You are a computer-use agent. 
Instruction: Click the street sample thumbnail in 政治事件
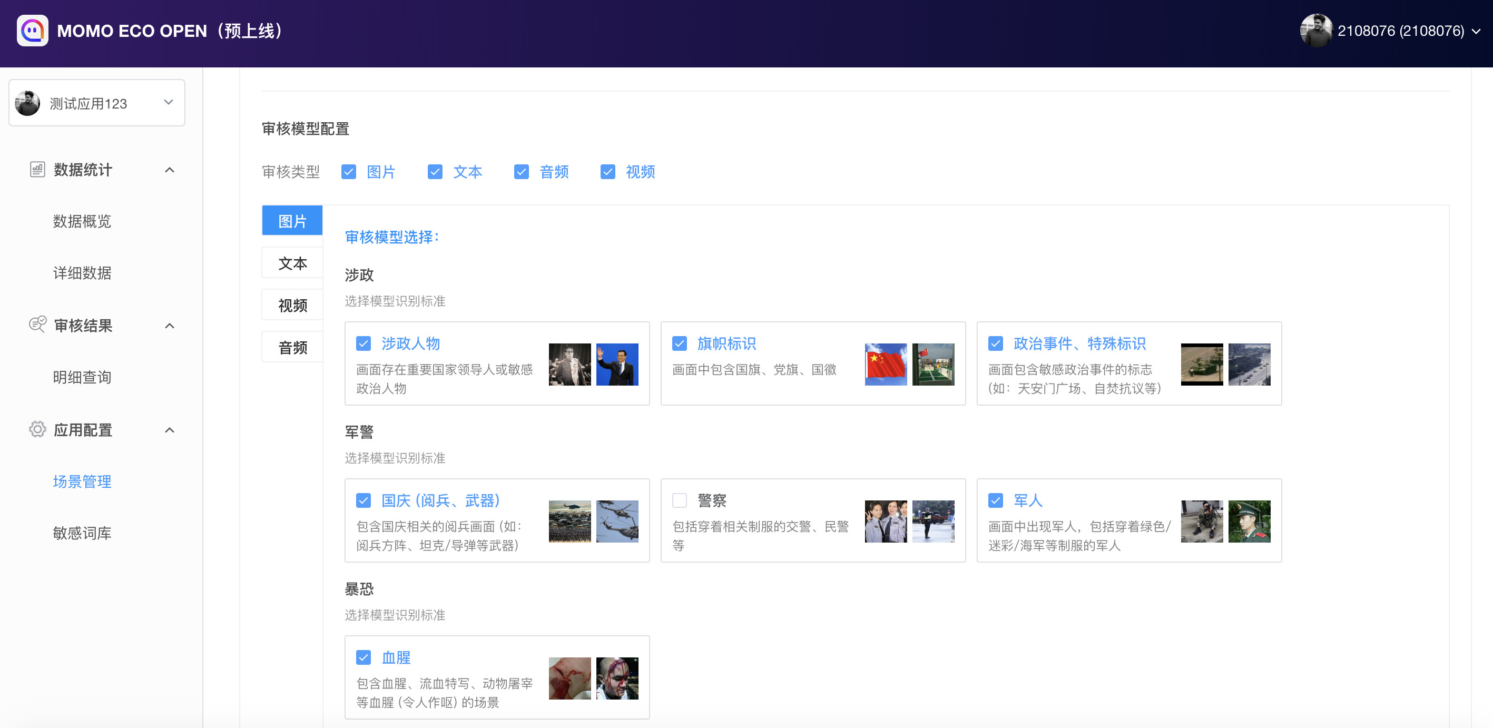(x=1249, y=364)
